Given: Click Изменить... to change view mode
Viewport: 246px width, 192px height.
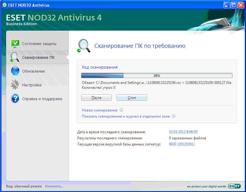Looking at the screenshot, I should click(x=54, y=186).
